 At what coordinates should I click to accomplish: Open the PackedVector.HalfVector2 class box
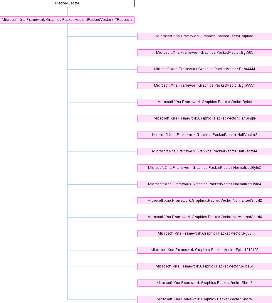(205, 135)
